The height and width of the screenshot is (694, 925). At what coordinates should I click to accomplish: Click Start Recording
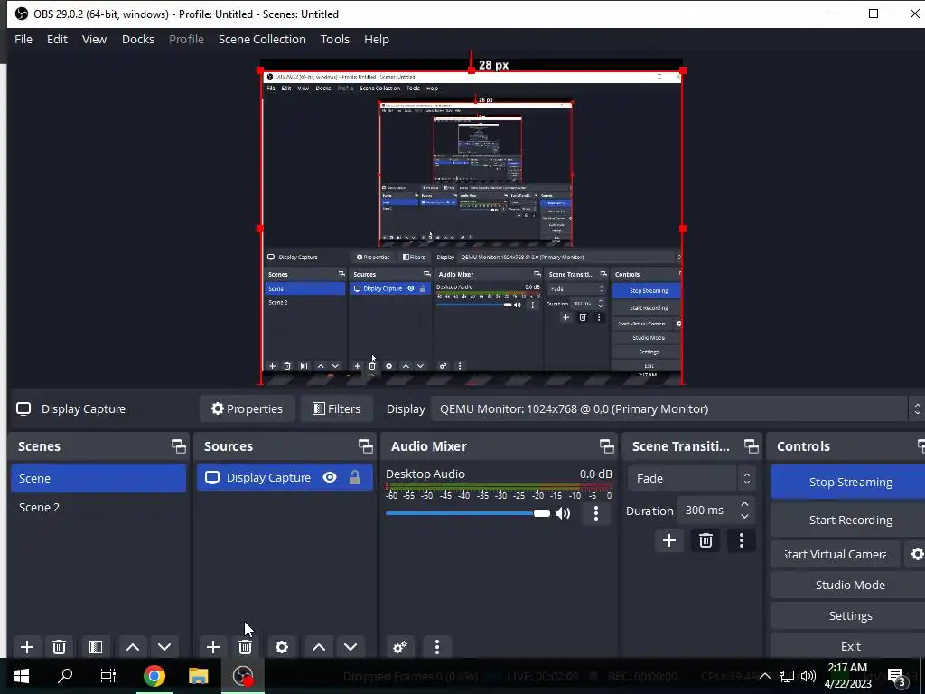849,520
